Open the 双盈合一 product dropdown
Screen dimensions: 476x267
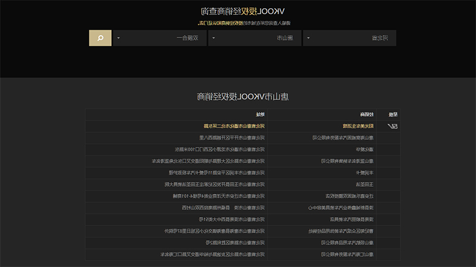(x=159, y=38)
